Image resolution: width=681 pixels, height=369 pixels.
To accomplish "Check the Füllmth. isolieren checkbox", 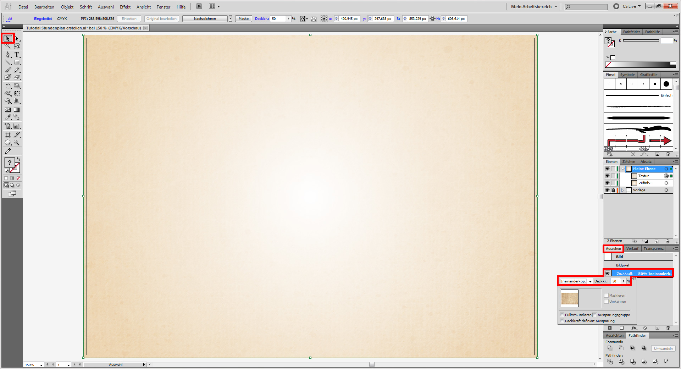I will [x=562, y=315].
